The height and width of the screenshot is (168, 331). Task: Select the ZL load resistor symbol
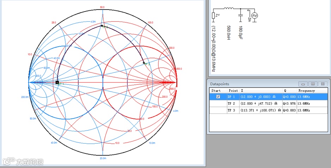point(213,16)
